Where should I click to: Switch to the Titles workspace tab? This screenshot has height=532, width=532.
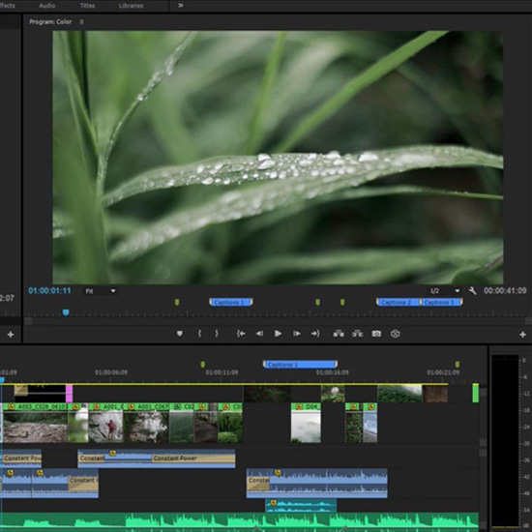[87, 6]
